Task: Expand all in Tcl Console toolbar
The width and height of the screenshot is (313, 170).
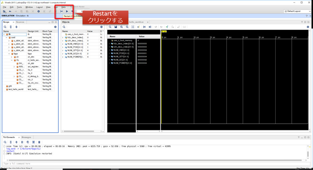Action: [17, 142]
